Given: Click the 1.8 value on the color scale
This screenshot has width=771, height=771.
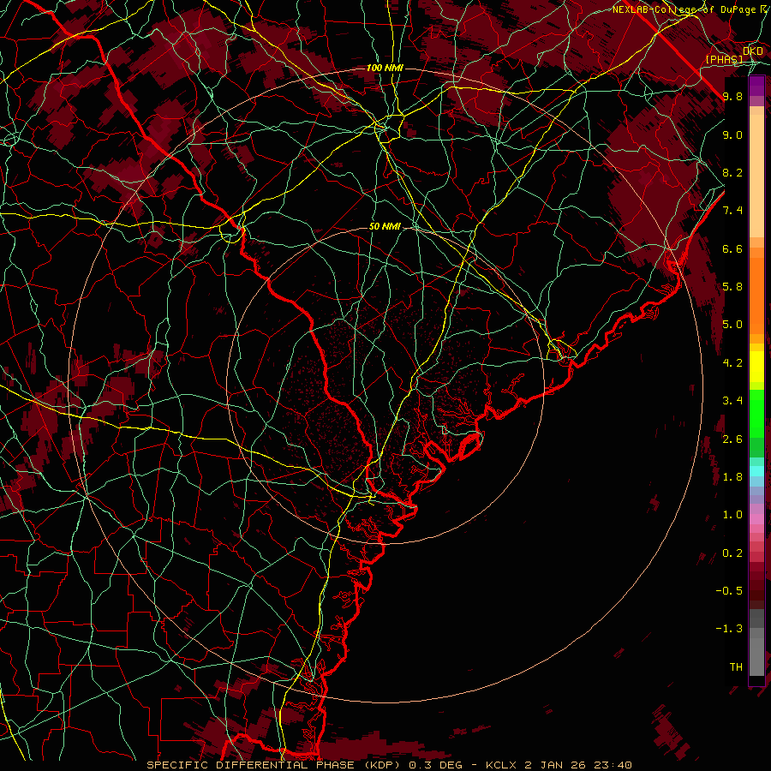Looking at the screenshot, I should (x=732, y=477).
